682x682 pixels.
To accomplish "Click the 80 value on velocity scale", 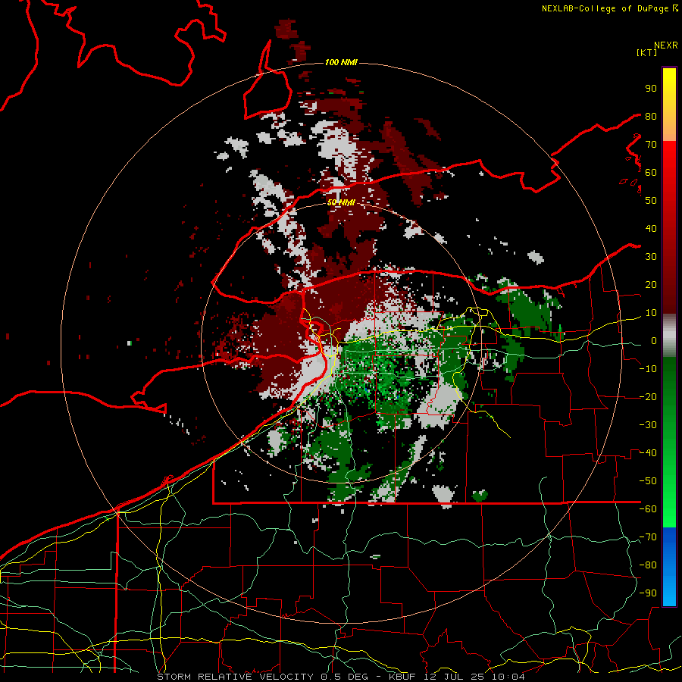I will pyautogui.click(x=651, y=116).
